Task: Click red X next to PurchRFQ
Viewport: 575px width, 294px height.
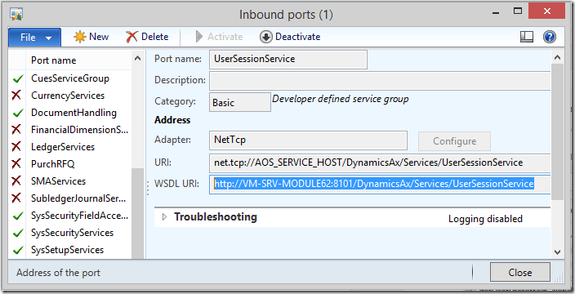Action: click(16, 164)
